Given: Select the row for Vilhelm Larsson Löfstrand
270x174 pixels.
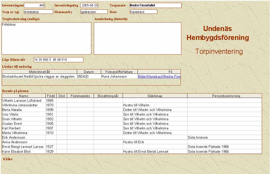Looking at the screenshot, I should (x=24, y=101).
